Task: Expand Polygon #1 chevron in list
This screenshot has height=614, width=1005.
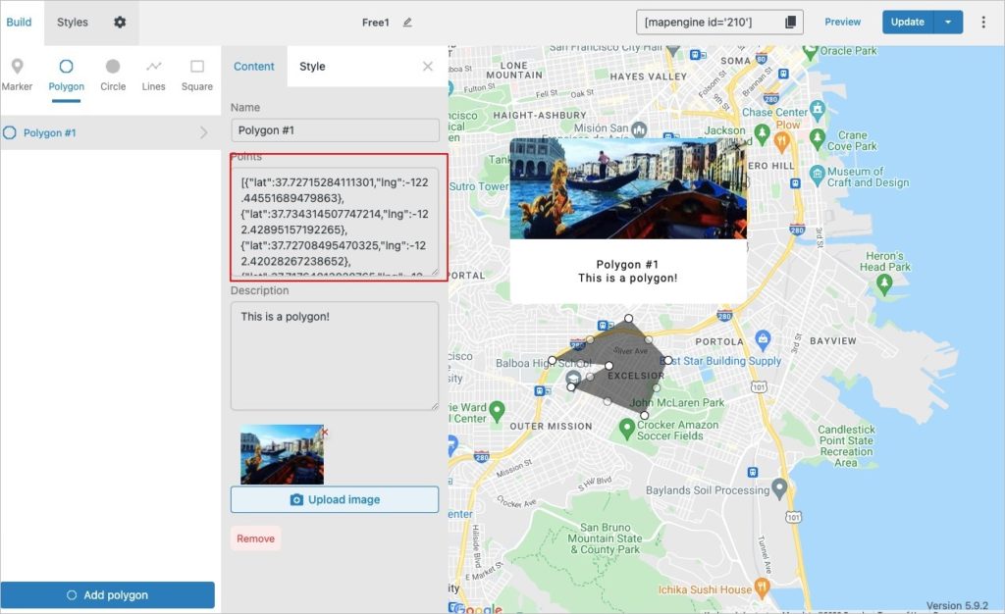Action: point(204,132)
